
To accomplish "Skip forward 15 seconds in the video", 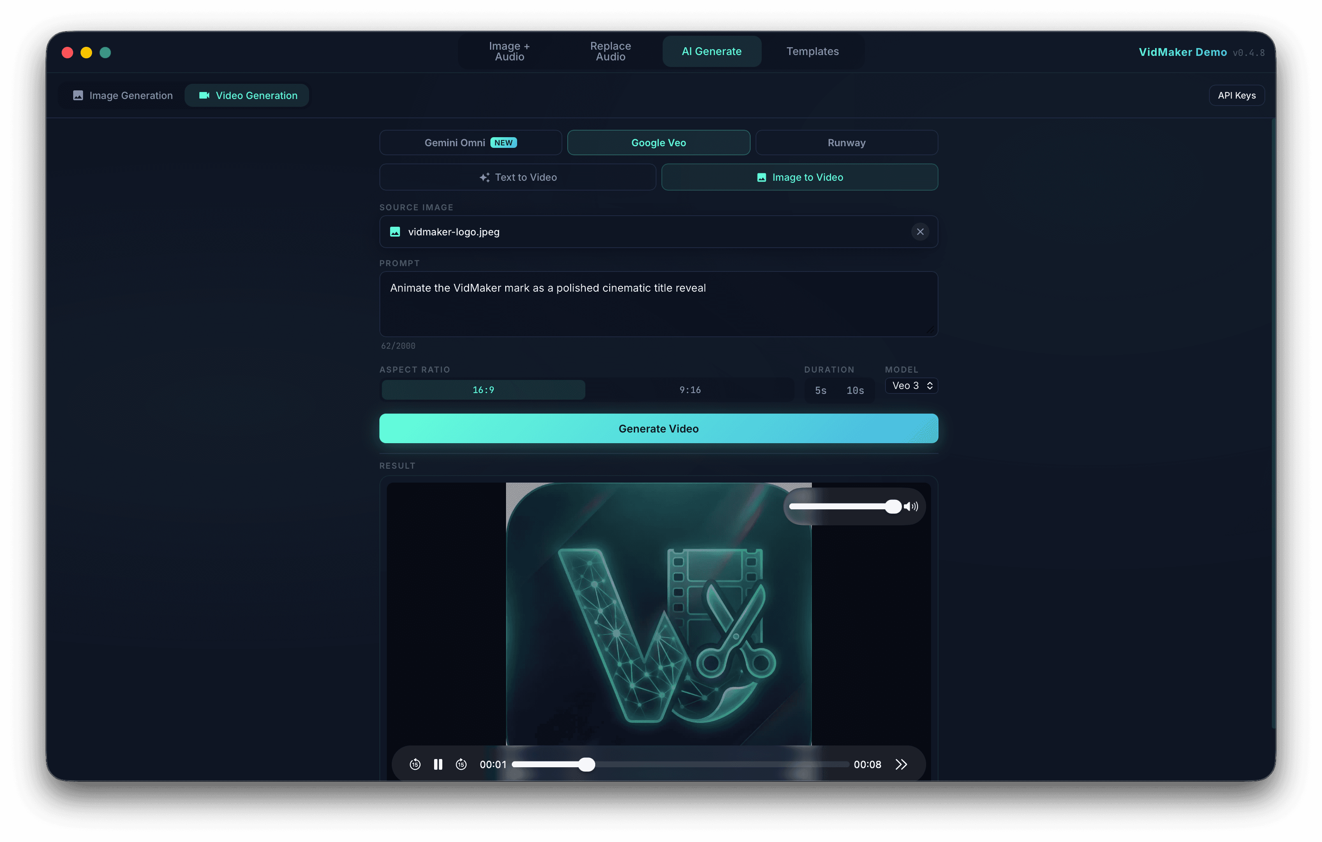I will point(461,764).
